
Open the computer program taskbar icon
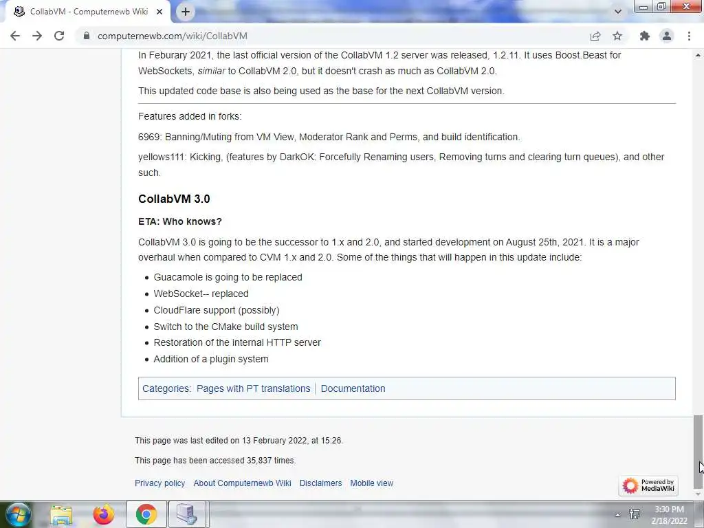[x=187, y=514]
